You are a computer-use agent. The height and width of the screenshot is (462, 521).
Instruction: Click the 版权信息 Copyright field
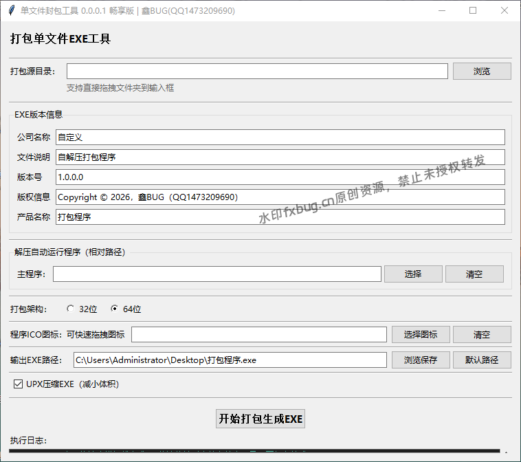coord(280,197)
